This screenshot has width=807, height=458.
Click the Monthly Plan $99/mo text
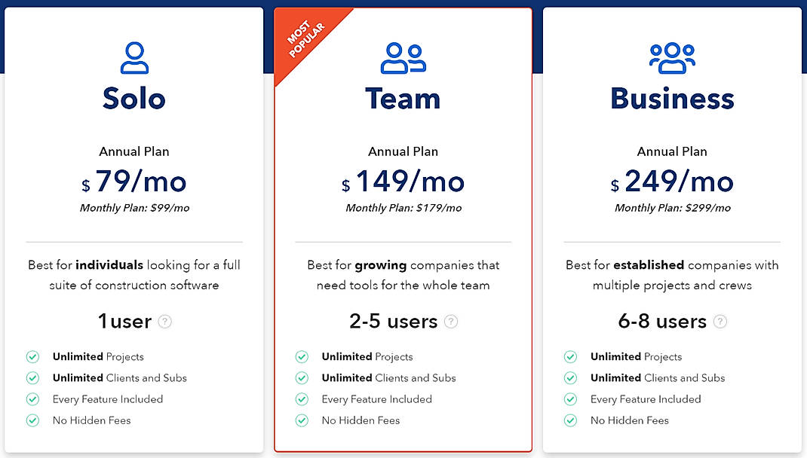pyautogui.click(x=134, y=208)
